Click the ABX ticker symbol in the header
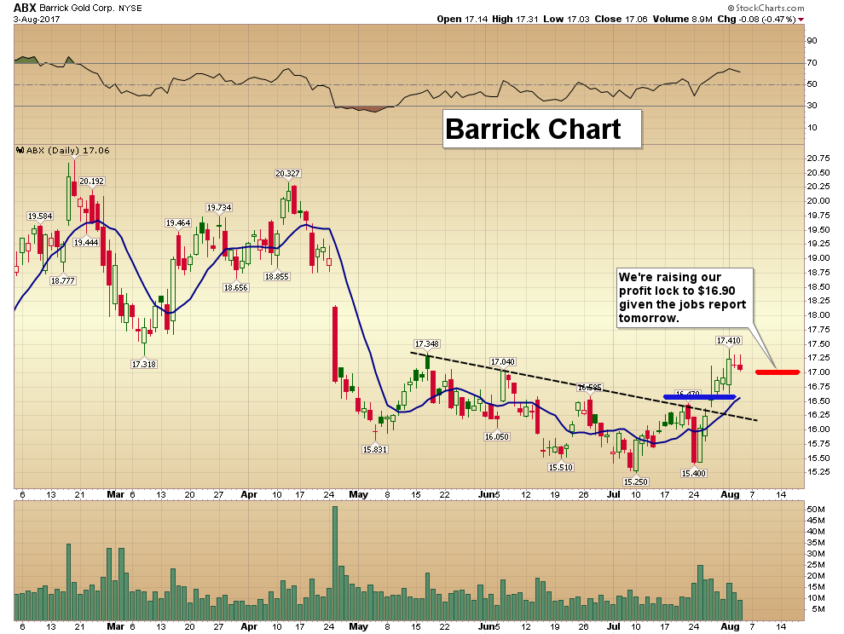This screenshot has height=634, width=844. point(25,8)
